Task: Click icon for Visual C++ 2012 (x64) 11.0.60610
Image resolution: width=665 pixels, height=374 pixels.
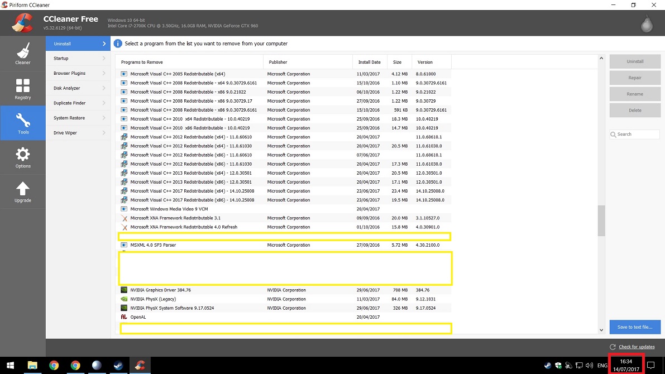Action: [124, 137]
